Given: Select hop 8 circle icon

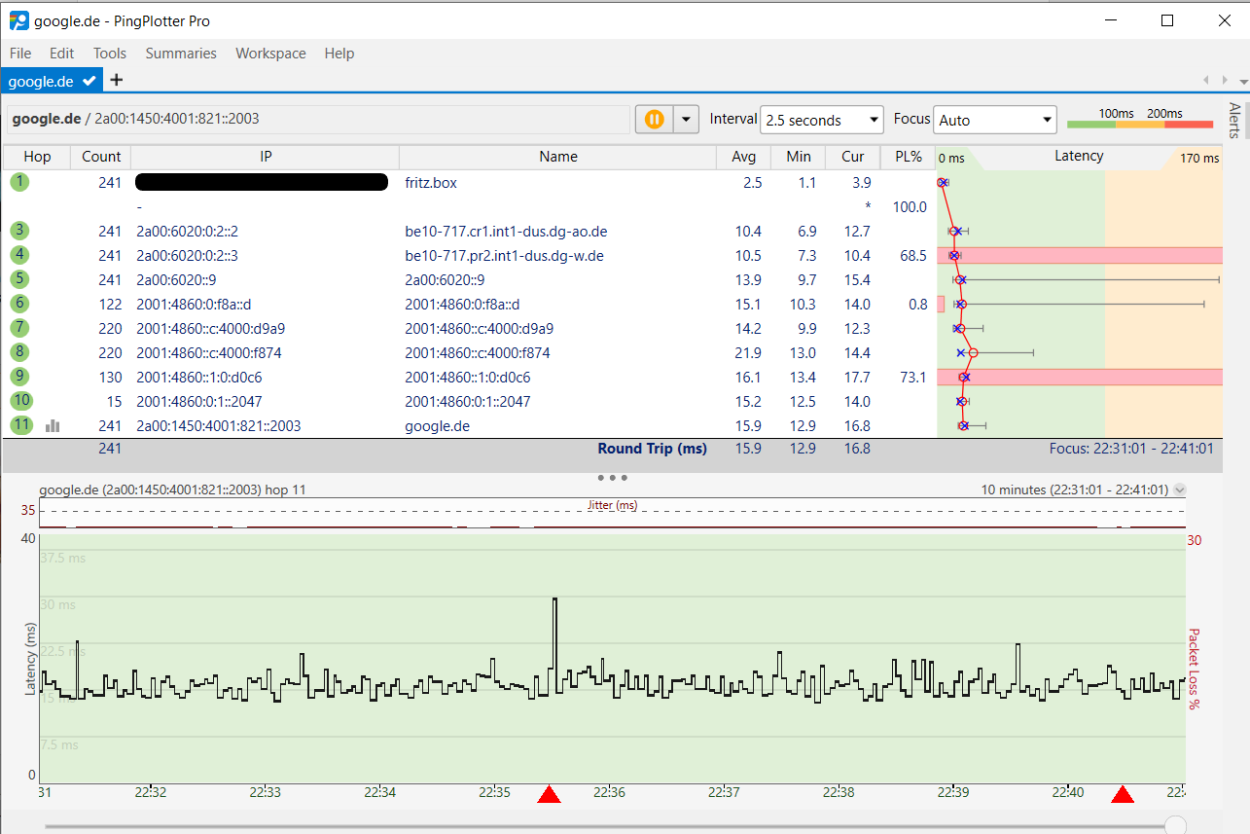Looking at the screenshot, I should point(20,352).
